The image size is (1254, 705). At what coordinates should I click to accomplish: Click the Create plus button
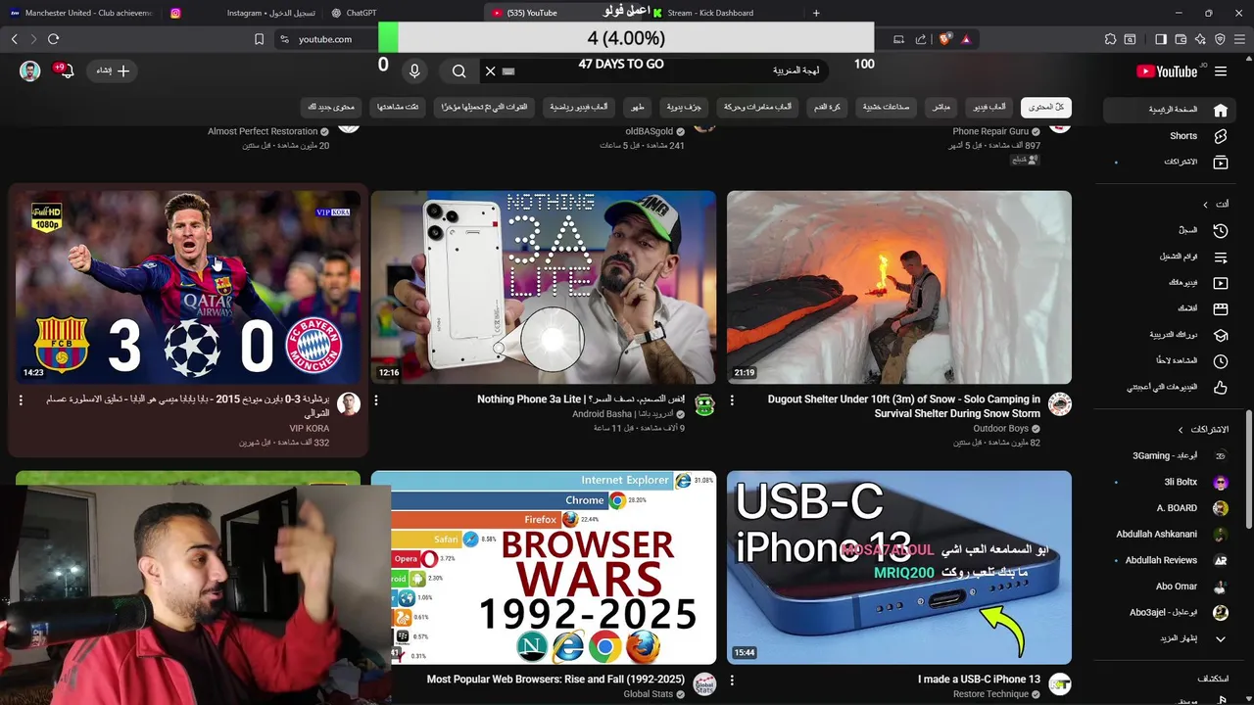[x=113, y=70]
